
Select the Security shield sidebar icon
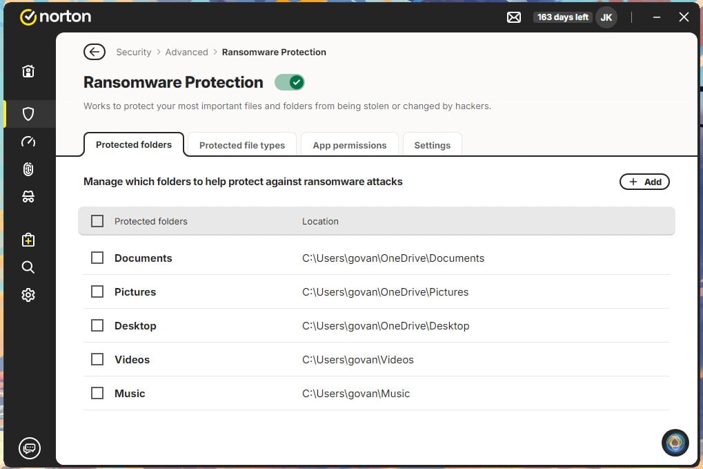coord(28,114)
